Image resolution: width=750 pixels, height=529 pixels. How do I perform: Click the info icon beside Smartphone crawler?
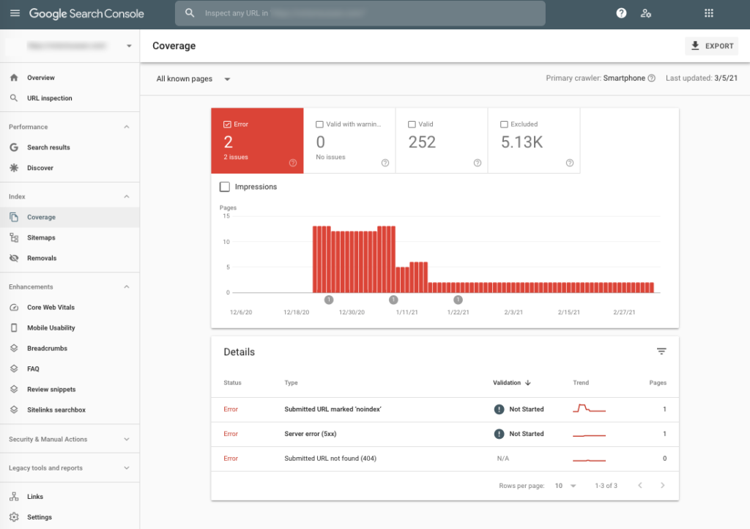coord(651,78)
